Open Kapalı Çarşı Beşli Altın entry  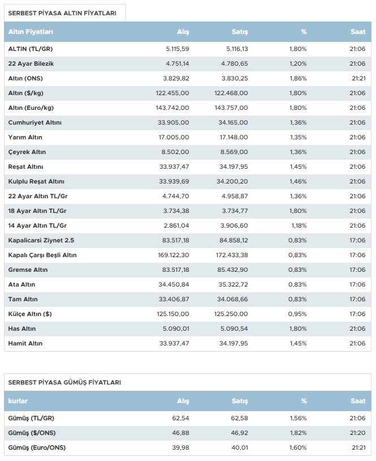pos(42,255)
